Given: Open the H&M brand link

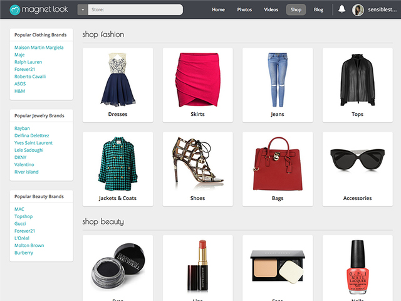Looking at the screenshot, I should [19, 91].
